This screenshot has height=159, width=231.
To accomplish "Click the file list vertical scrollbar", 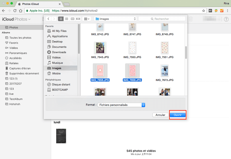I will click(x=186, y=53).
